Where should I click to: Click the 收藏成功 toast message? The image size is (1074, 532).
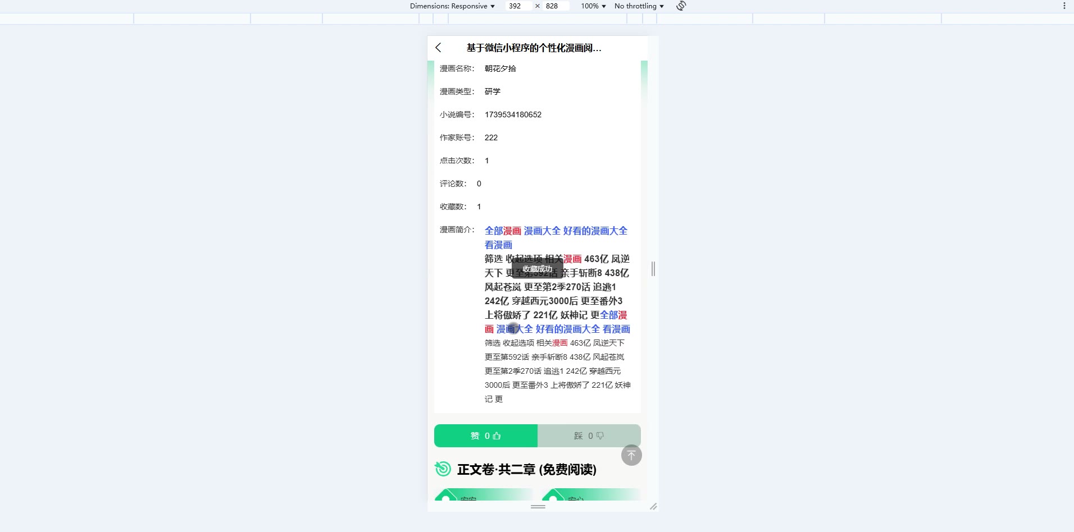(x=538, y=269)
